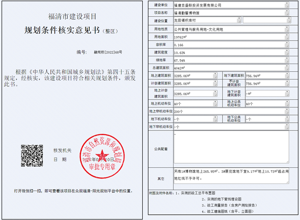
Task: Click the paragraph citing 中华人民共和国城乡规划法
Action: pos(70,78)
